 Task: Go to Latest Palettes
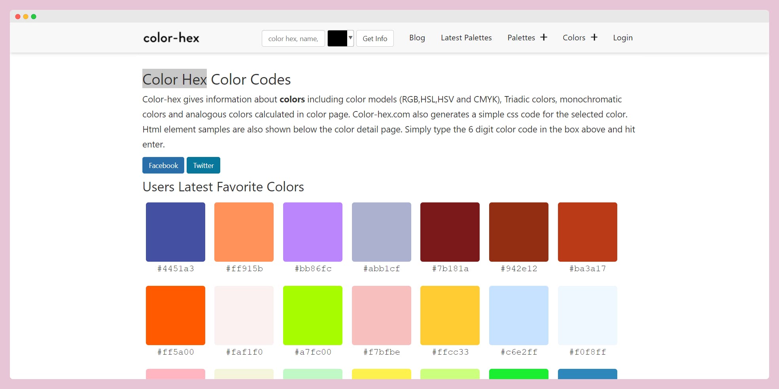coord(466,38)
